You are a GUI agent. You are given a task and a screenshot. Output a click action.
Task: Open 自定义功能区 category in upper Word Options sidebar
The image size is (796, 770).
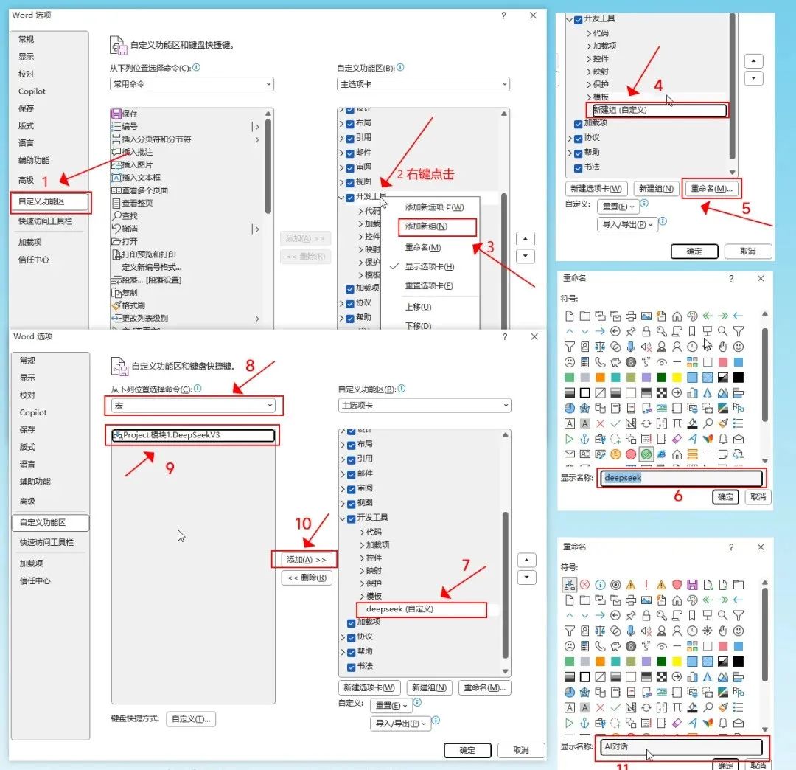coord(50,201)
